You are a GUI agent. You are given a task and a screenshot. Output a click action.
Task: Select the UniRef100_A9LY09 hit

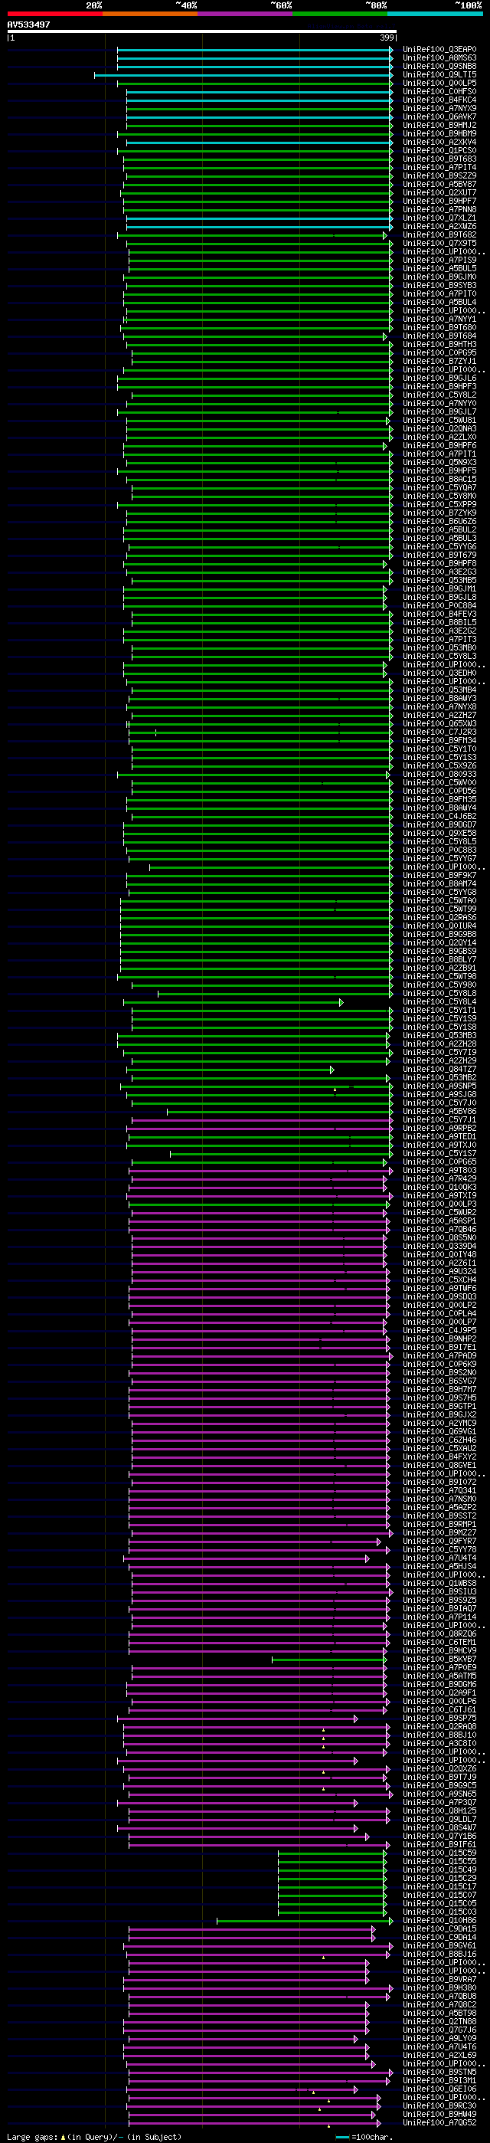tap(440, 2039)
